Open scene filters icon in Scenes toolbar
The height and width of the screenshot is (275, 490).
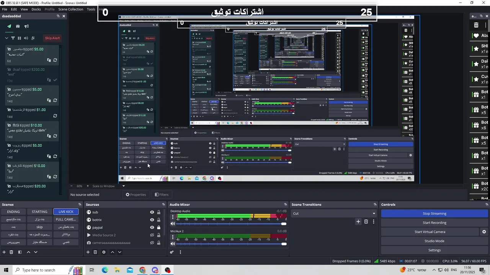(20, 252)
